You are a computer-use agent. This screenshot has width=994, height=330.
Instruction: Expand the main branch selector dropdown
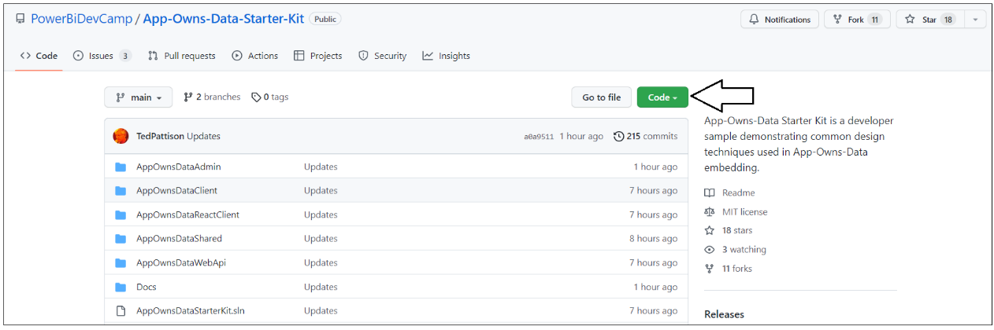[x=138, y=97]
